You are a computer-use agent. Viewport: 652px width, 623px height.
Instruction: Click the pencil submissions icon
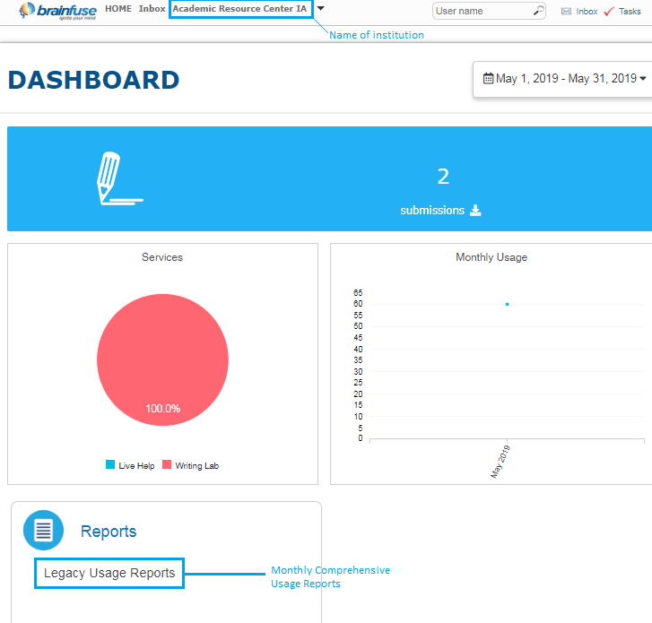tap(117, 178)
